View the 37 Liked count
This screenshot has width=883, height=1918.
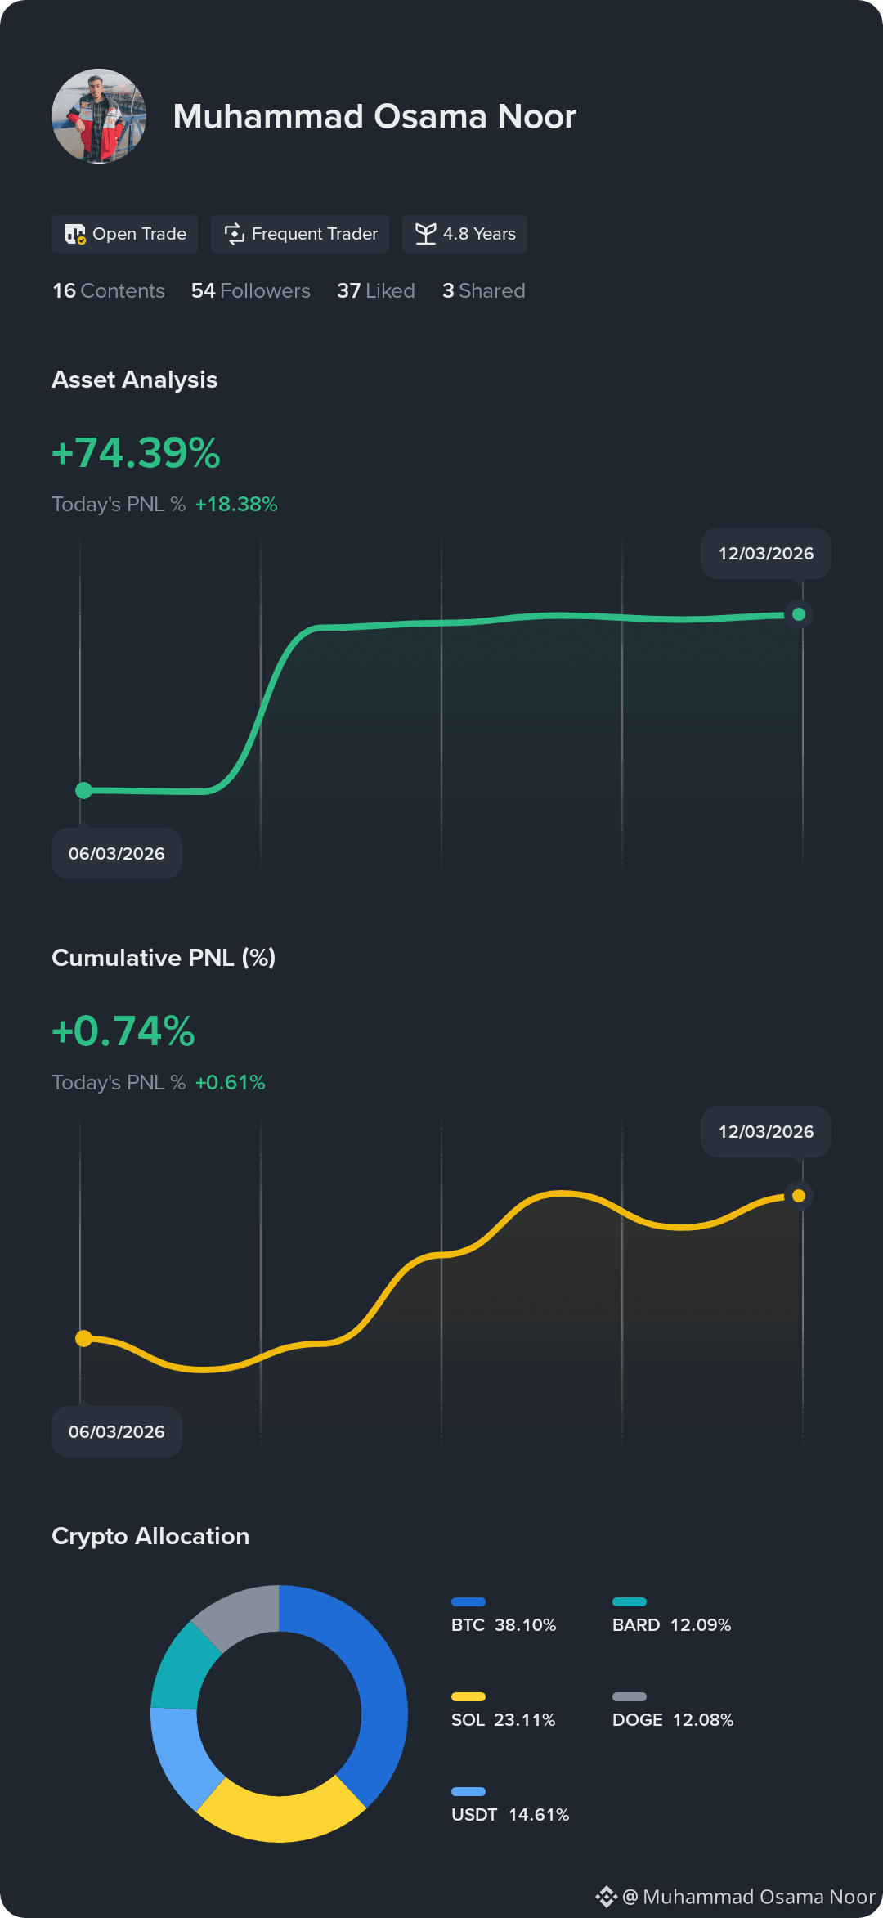tap(376, 291)
